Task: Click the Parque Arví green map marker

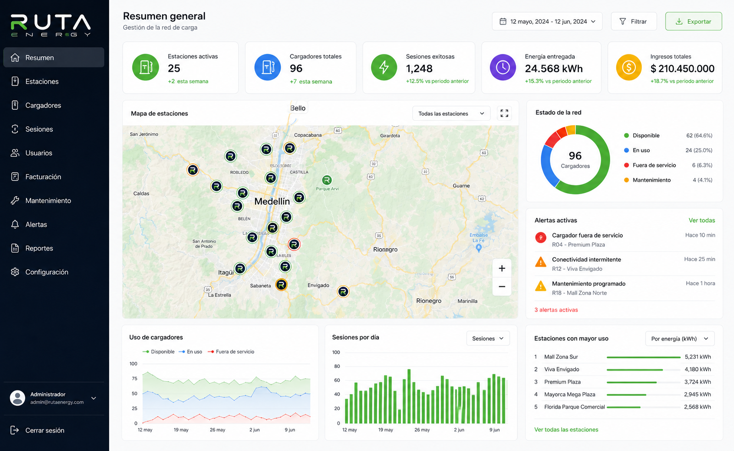Action: 327,180
